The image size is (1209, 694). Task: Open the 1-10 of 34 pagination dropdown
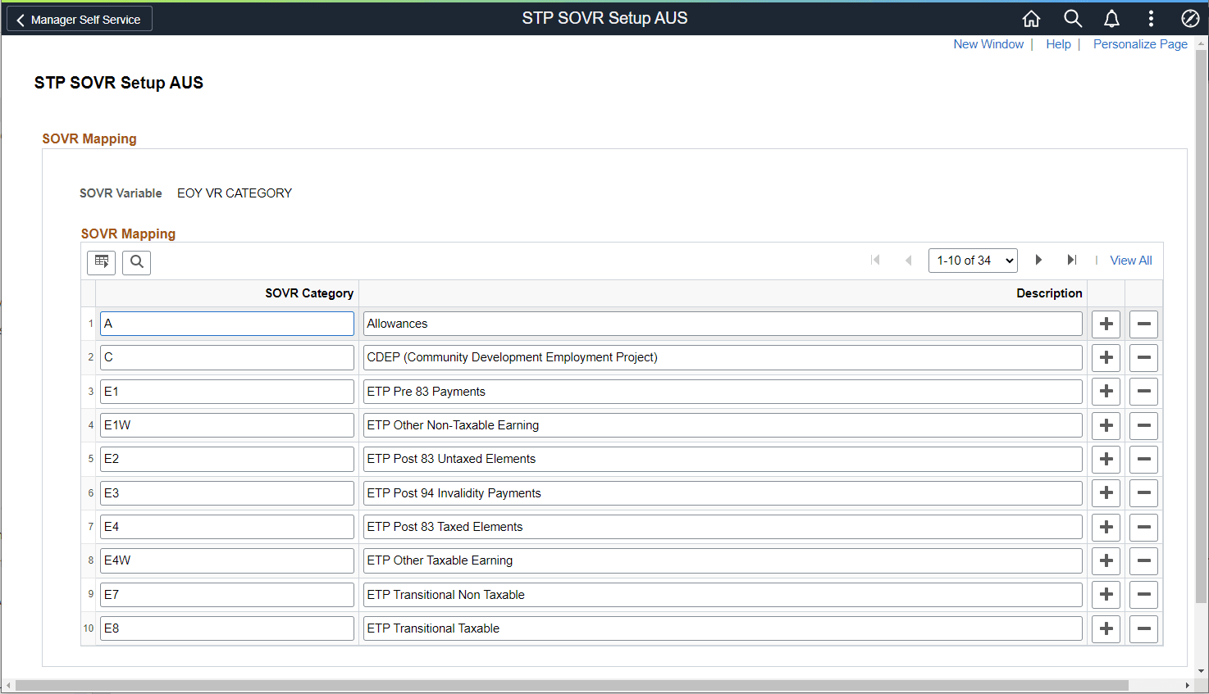(973, 260)
